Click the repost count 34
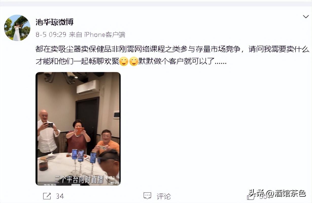The image size is (312, 203). [60, 196]
